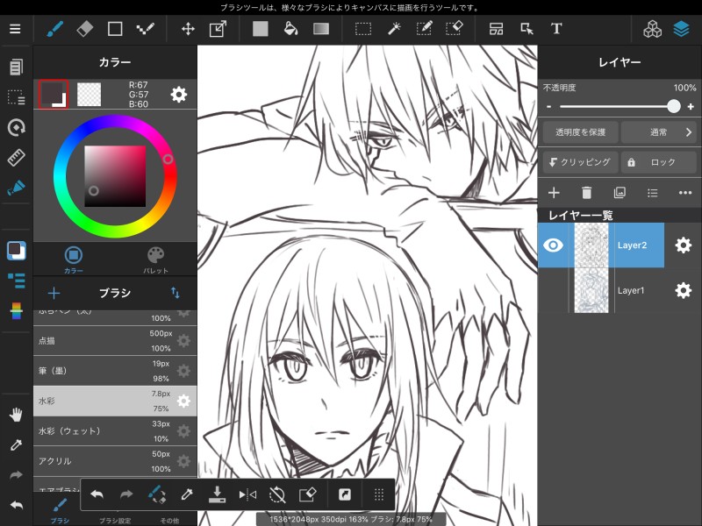Select the Gradient tool

pyautogui.click(x=321, y=29)
